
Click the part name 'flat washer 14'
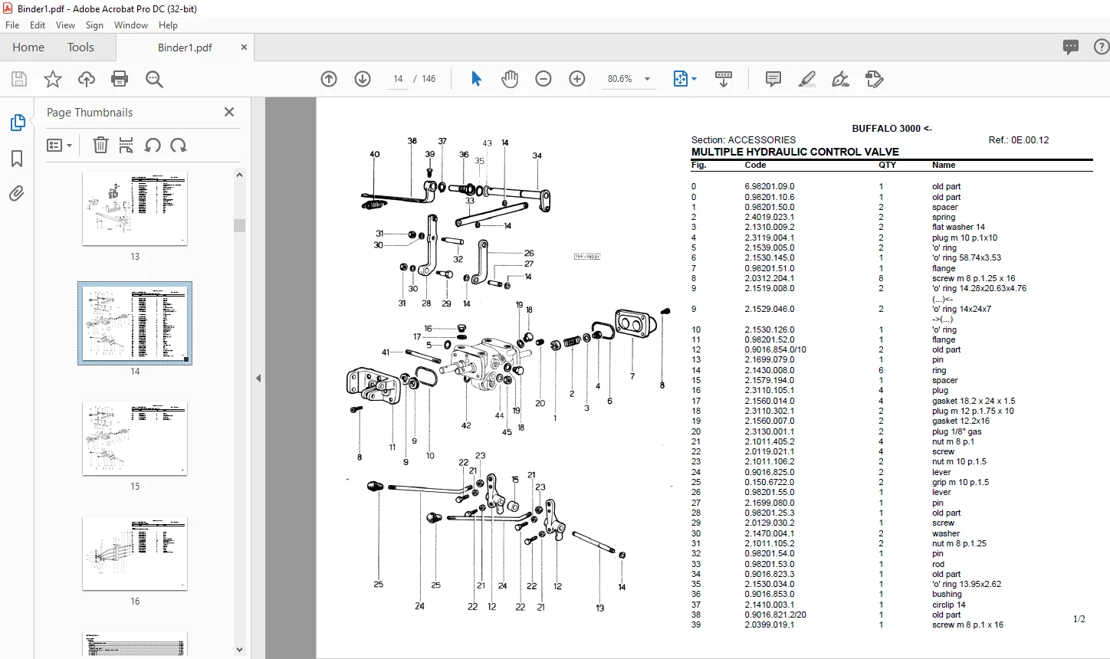click(958, 228)
